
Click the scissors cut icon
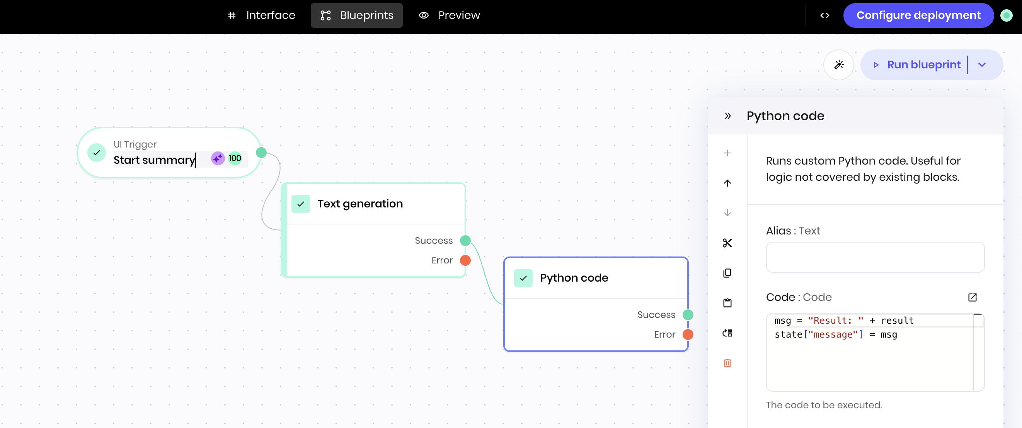[x=727, y=243]
